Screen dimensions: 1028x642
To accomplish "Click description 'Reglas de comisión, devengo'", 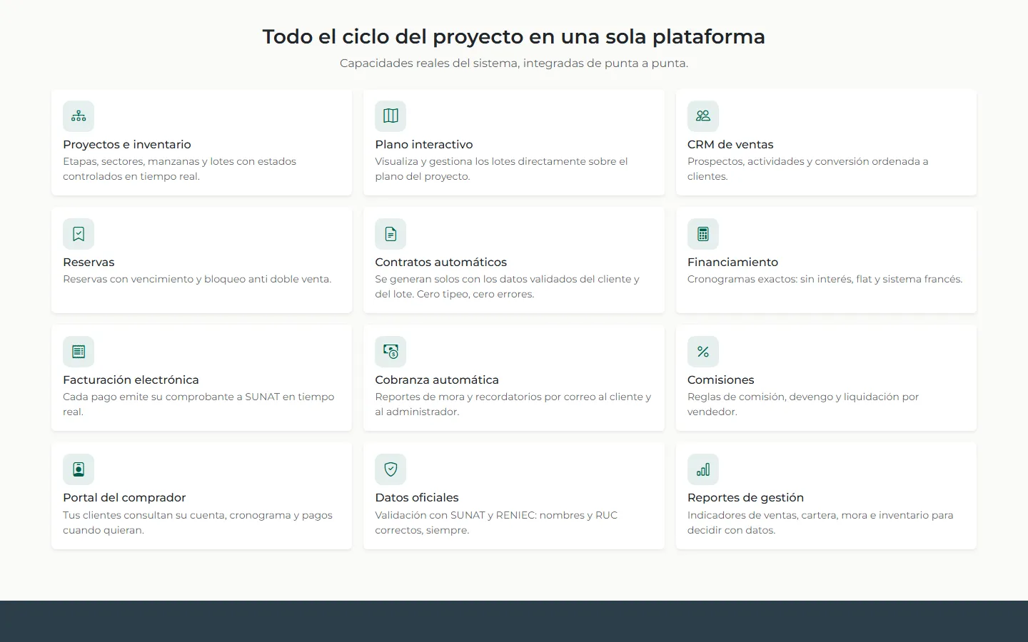I will coord(803,404).
